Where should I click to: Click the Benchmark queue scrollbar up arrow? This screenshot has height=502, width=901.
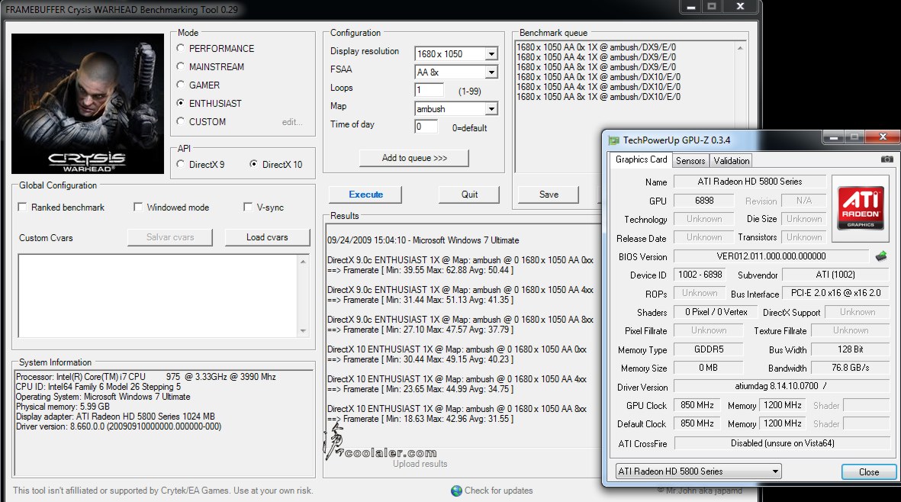[x=740, y=47]
